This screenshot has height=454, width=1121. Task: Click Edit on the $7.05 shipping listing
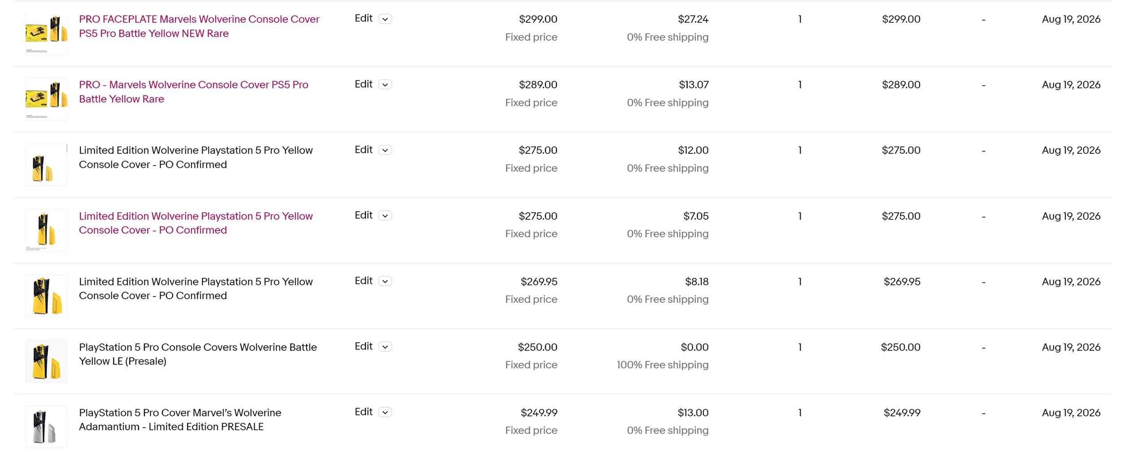coord(364,215)
